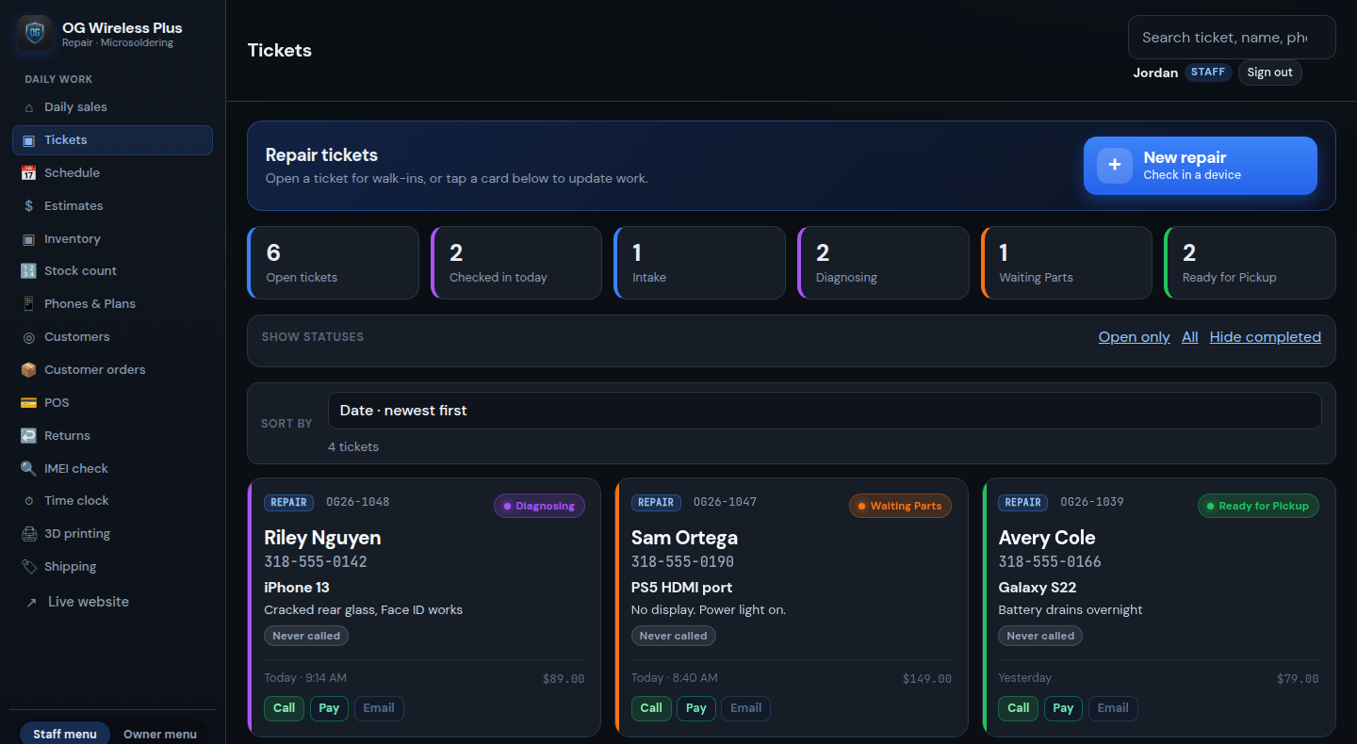Image resolution: width=1357 pixels, height=744 pixels.
Task: Click the 3D printing printer icon
Action: (28, 534)
